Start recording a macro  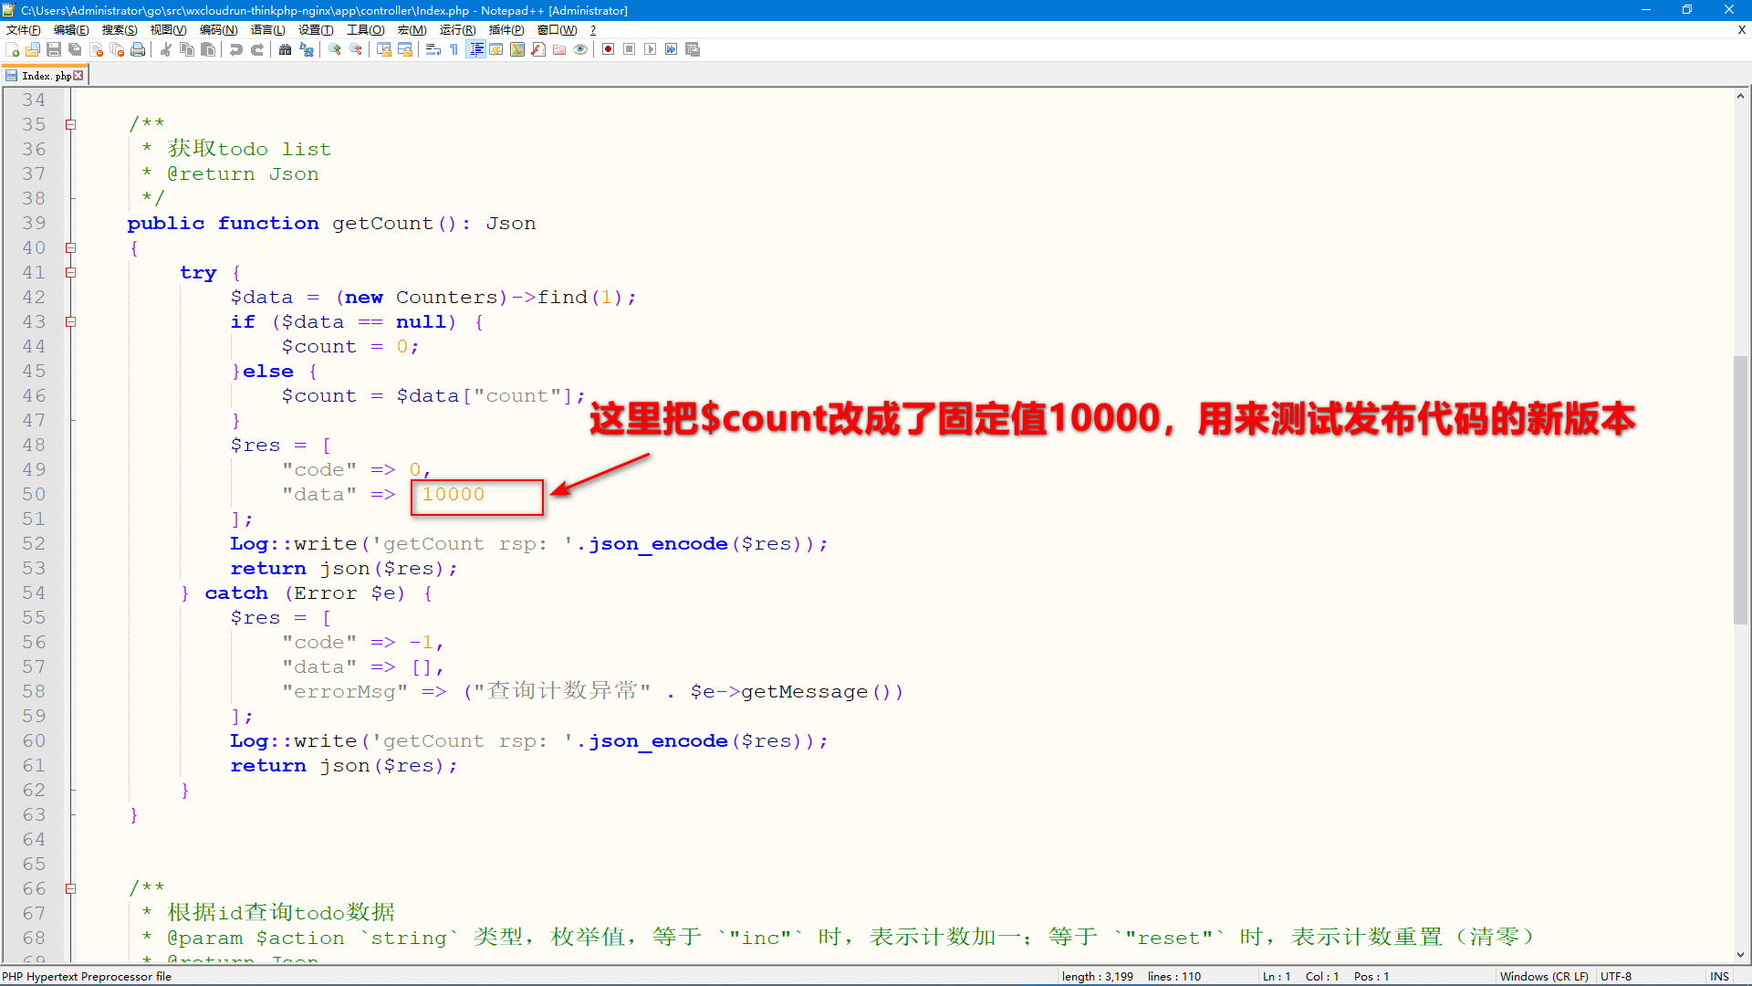click(609, 49)
